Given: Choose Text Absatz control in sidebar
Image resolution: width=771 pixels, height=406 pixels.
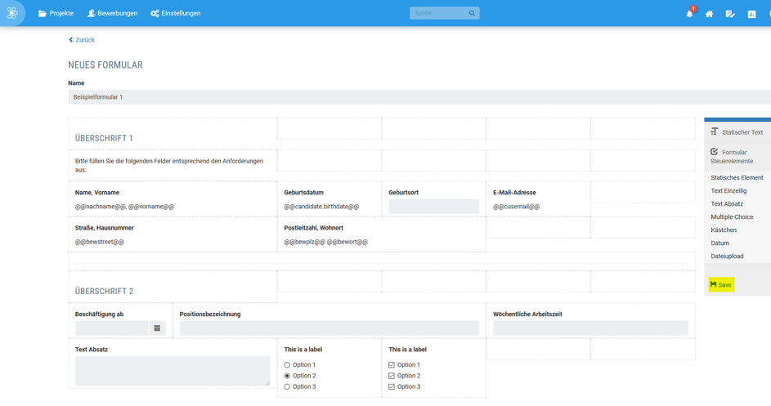Looking at the screenshot, I should point(727,203).
